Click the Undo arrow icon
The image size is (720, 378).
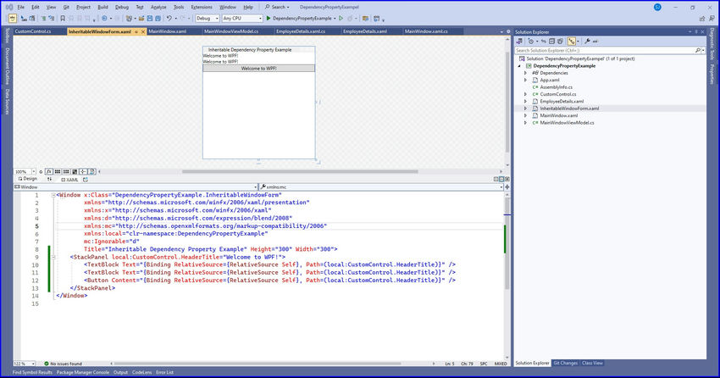point(169,19)
